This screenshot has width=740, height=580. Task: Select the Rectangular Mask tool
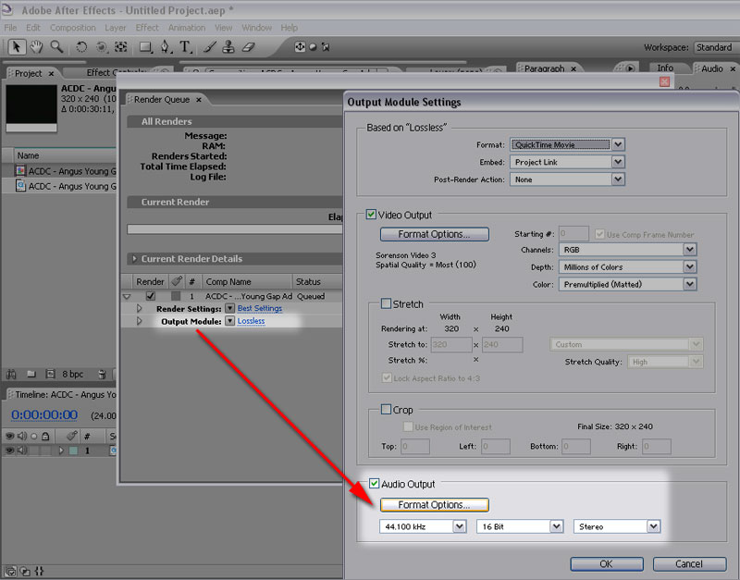coord(145,47)
